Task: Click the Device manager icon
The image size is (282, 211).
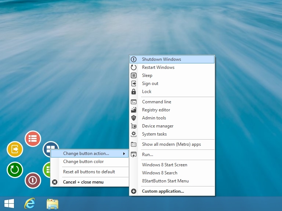Action: pyautogui.click(x=134, y=126)
